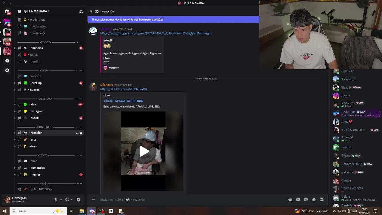Image resolution: width=382 pixels, height=215 pixels.
Task: Click invite people icon beside LA MANADA header
Action: tap(81, 11)
